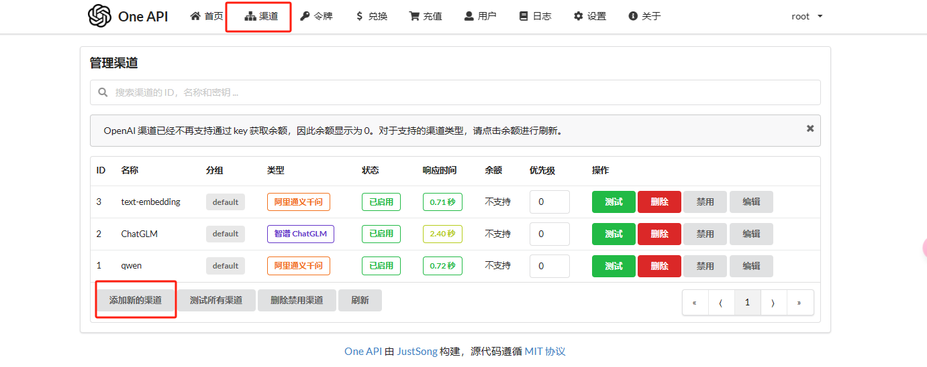Click the 0.71 秒 response time
The width and height of the screenshot is (927, 367).
(x=442, y=202)
